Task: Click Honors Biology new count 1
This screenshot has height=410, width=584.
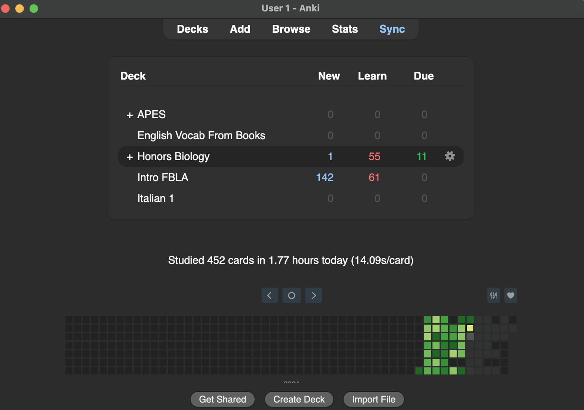Action: 330,156
